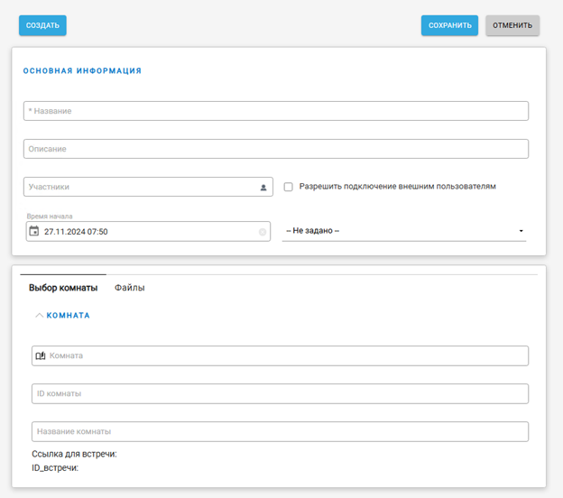
Task: Focus the Название input field
Action: coord(275,111)
